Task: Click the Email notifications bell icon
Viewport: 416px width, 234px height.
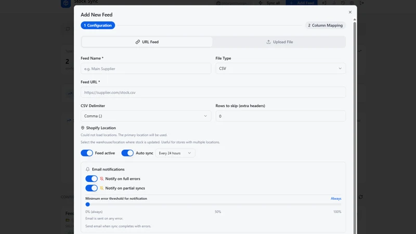Action: click(x=87, y=170)
